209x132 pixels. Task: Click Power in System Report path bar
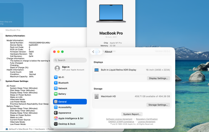[x=51, y=129]
